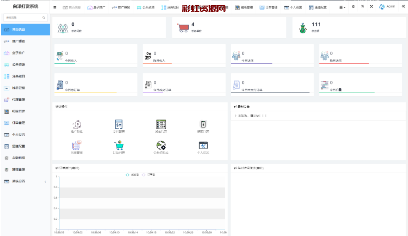Click the money bag quick-action icon

point(76,125)
